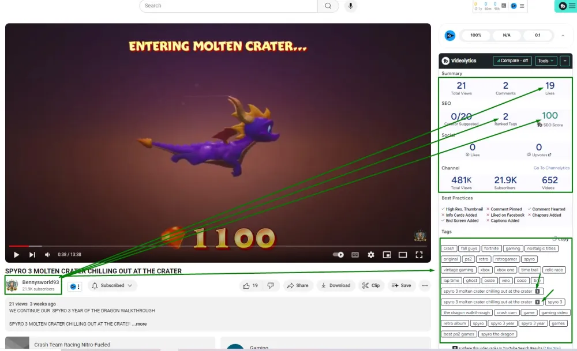The width and height of the screenshot is (577, 351).
Task: Click the vidIQ logo in top toolbar
Action: click(x=514, y=6)
